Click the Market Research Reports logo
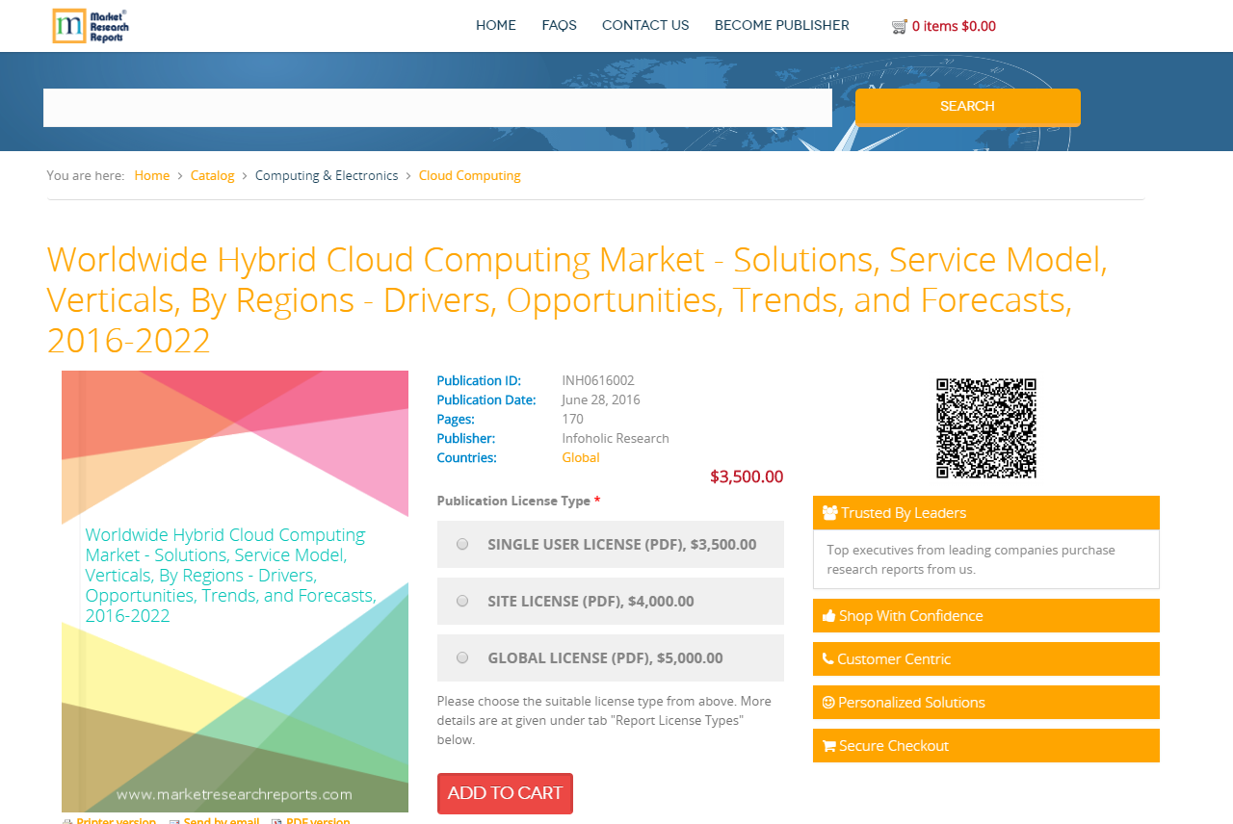The height and width of the screenshot is (824, 1233). (91, 26)
